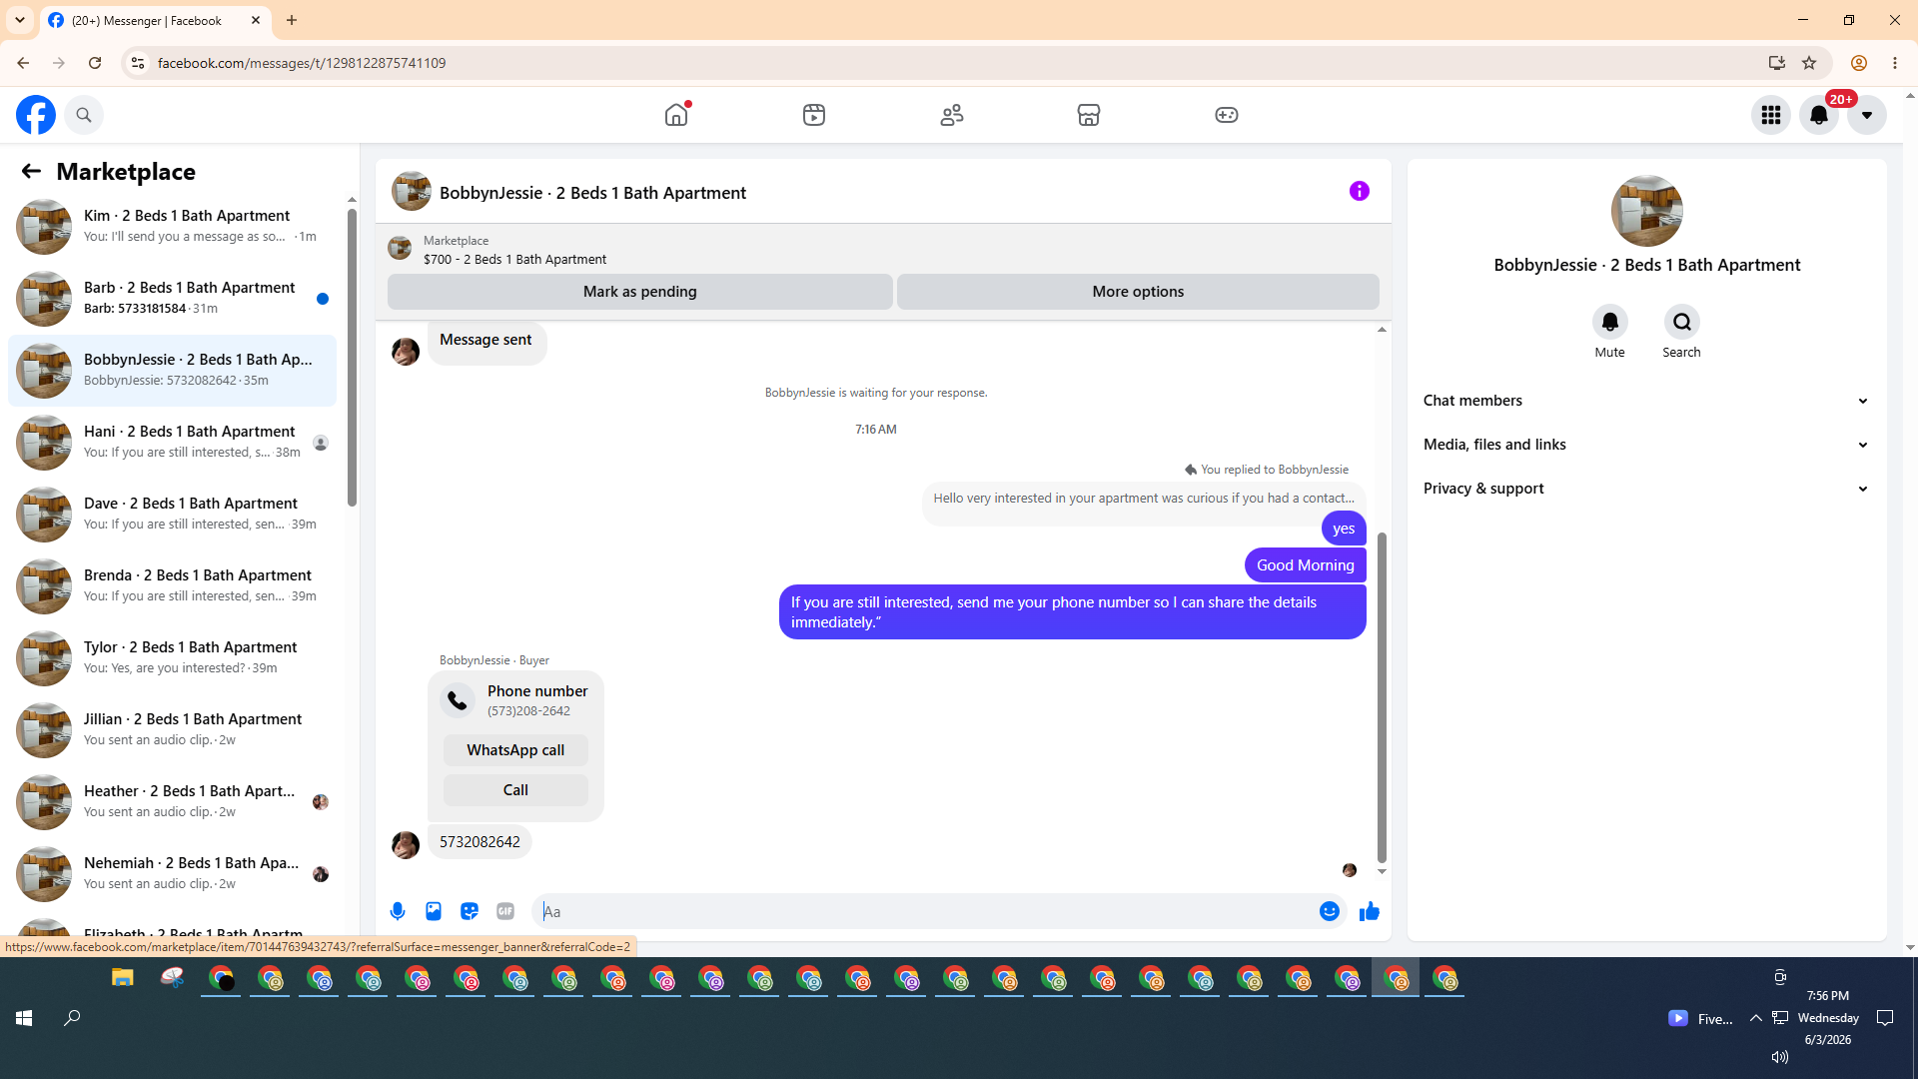Open File Explorer from taskbar

pos(123,978)
